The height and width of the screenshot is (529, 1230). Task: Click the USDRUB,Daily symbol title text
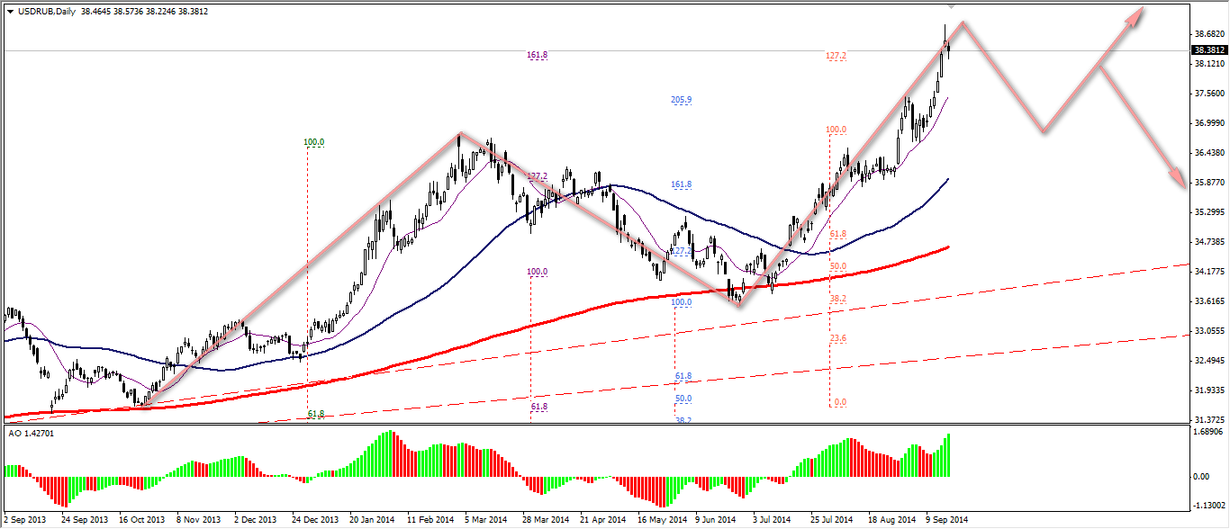tap(47, 11)
